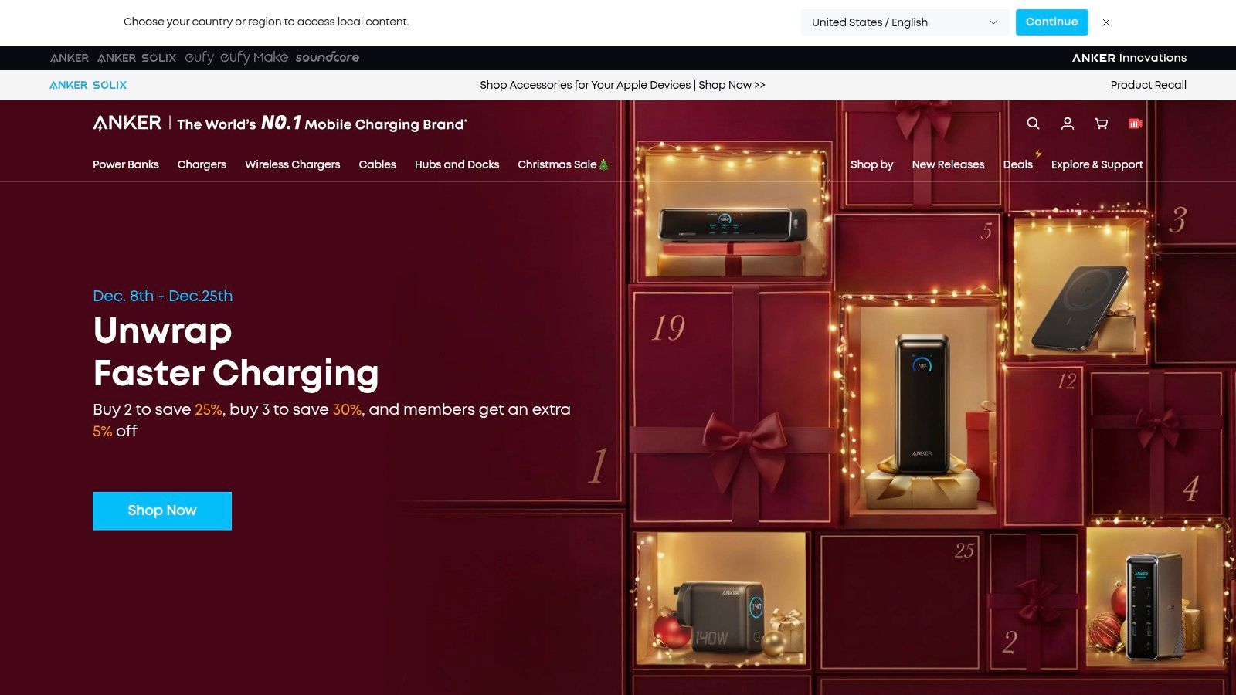1236x695 pixels.
Task: Open the user account icon
Action: coord(1068,124)
